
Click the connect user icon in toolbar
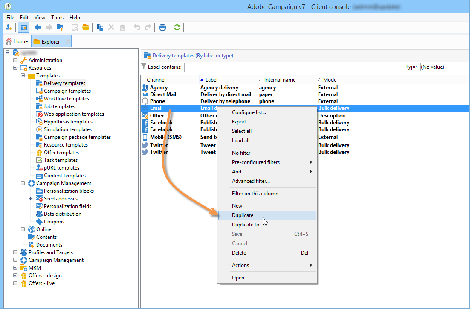click(9, 27)
